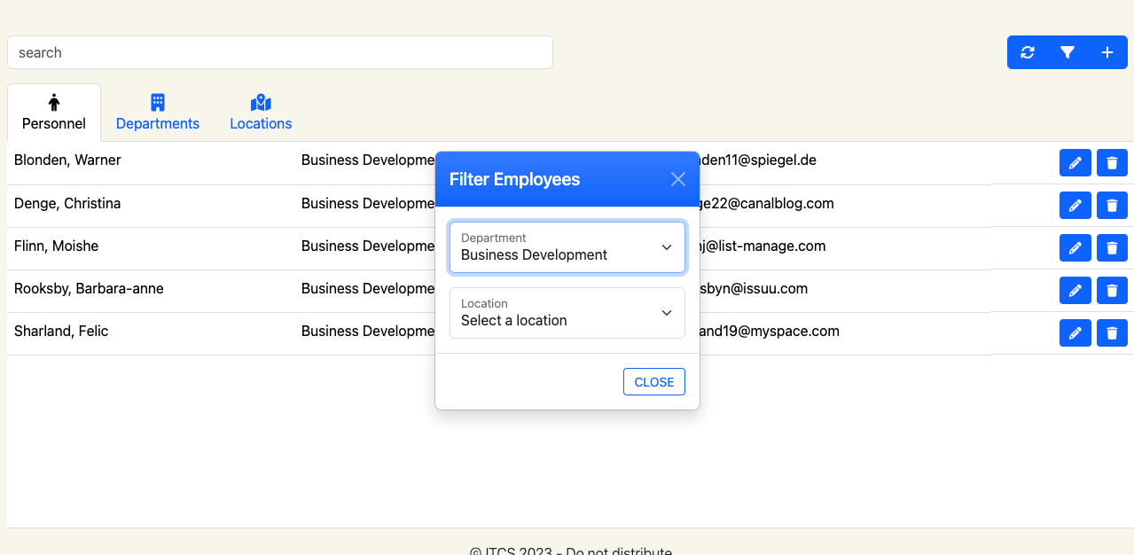This screenshot has width=1134, height=555.
Task: Open the Location dropdown to select a location
Action: pyautogui.click(x=567, y=313)
